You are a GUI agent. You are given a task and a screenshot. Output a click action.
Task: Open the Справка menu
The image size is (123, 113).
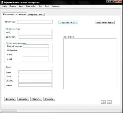(x=56, y=6)
